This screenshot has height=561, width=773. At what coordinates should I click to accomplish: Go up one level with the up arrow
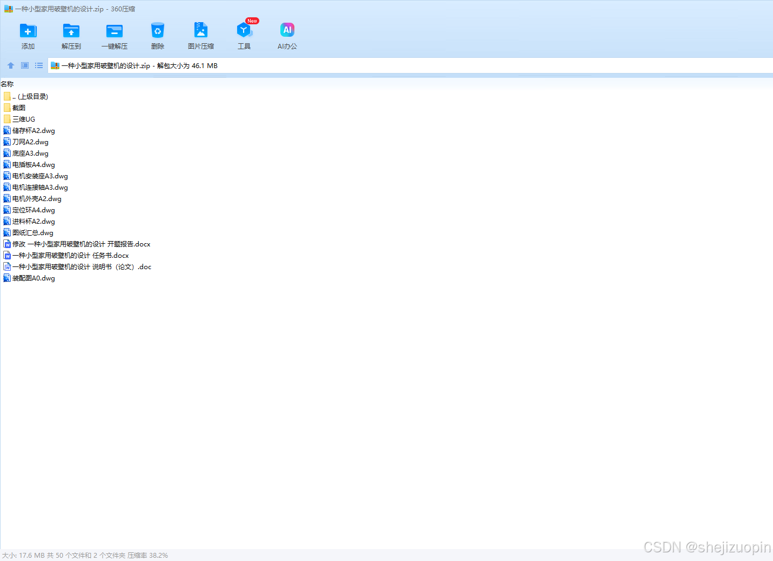[11, 65]
